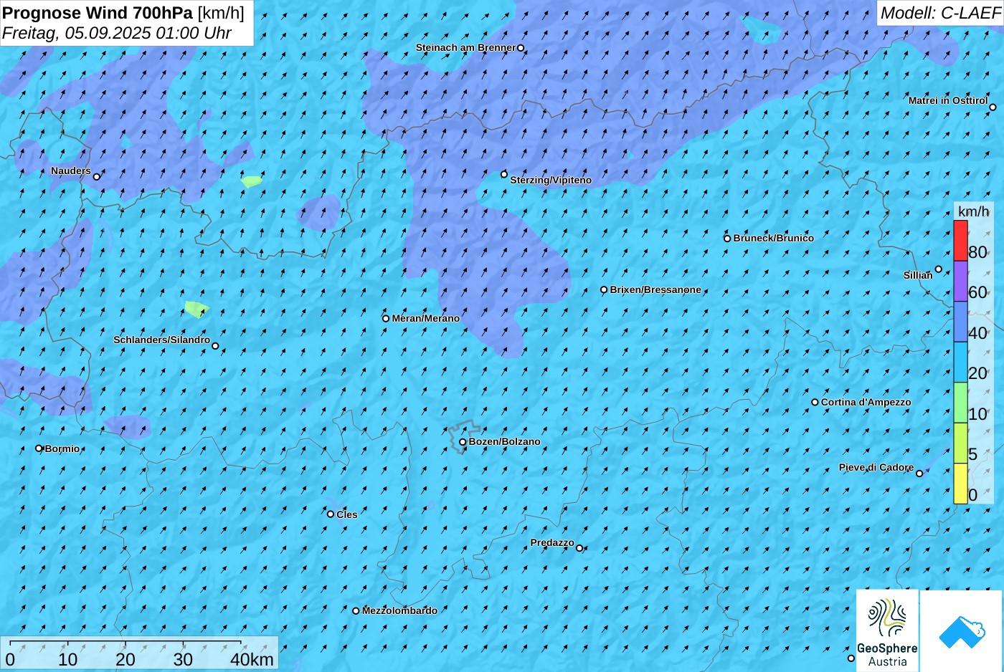Click the '40km' scale bar label

click(x=252, y=660)
